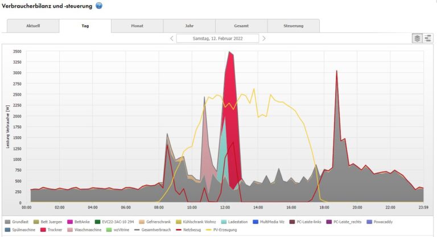This screenshot has width=437, height=237.
Task: Open the Aktuell tab
Action: click(x=33, y=26)
